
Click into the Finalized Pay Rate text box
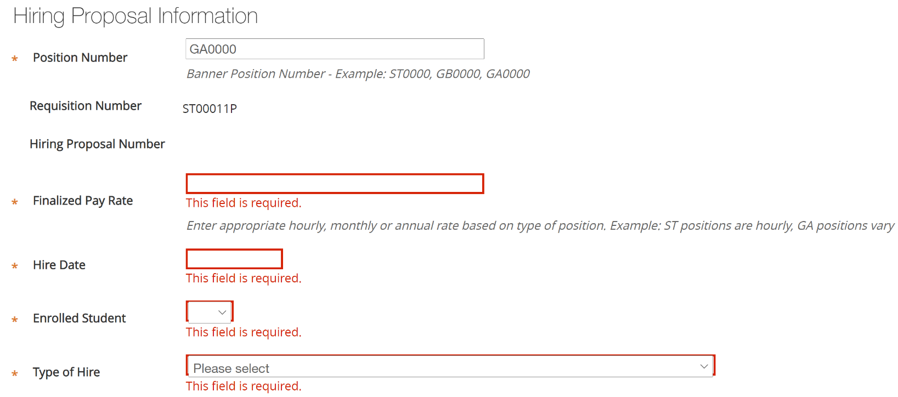click(335, 184)
